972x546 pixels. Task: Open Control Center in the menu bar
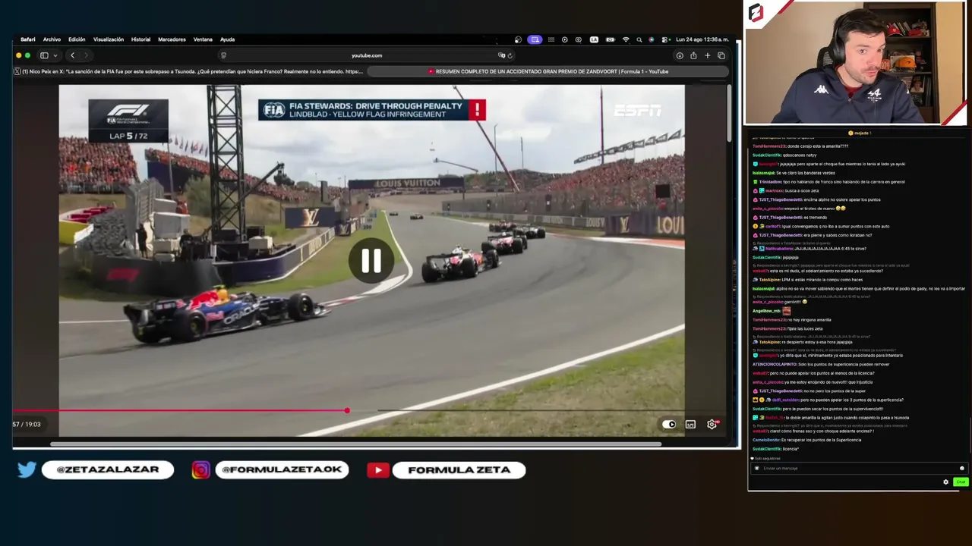coord(665,39)
